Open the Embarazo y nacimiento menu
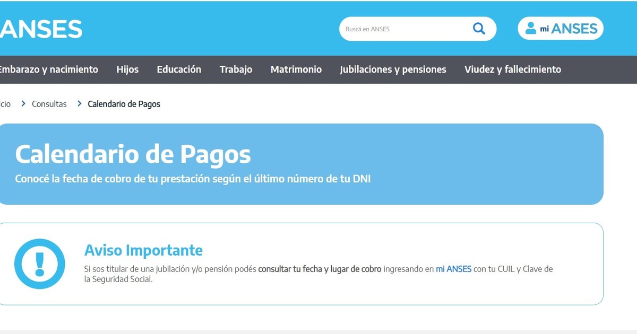The image size is (637, 334). pos(48,69)
